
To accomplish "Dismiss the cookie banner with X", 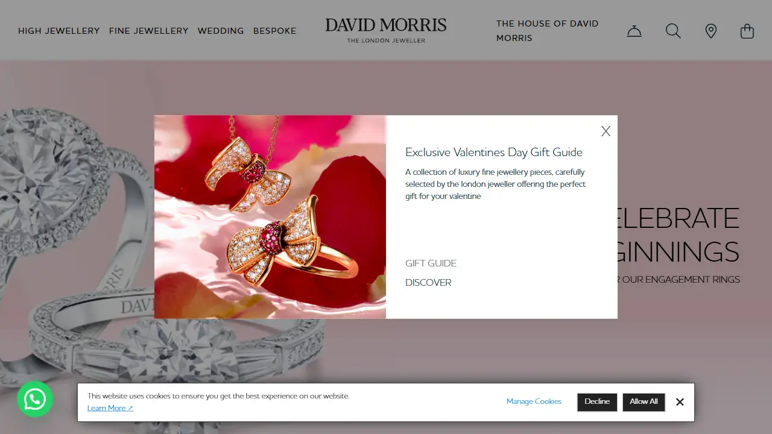I will click(x=680, y=402).
